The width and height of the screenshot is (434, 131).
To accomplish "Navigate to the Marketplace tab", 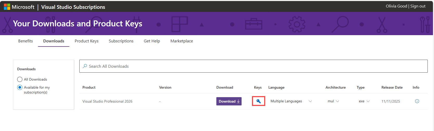I will (182, 41).
